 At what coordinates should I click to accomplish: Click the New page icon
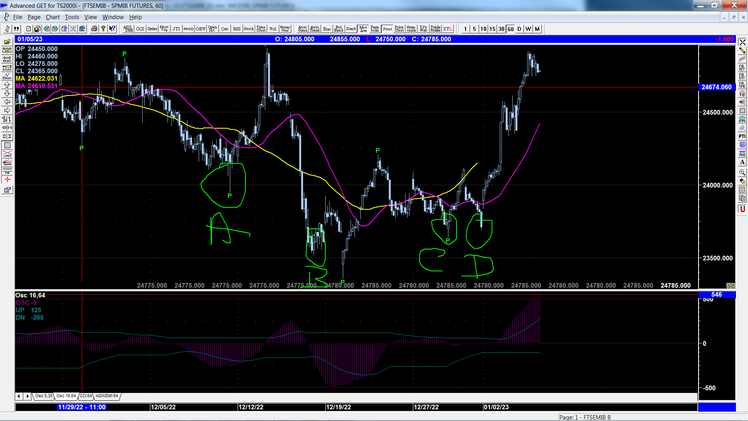coord(28,29)
